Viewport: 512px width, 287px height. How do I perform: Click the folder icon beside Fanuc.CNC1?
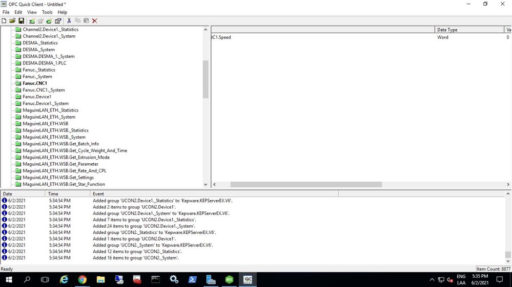tap(18, 83)
